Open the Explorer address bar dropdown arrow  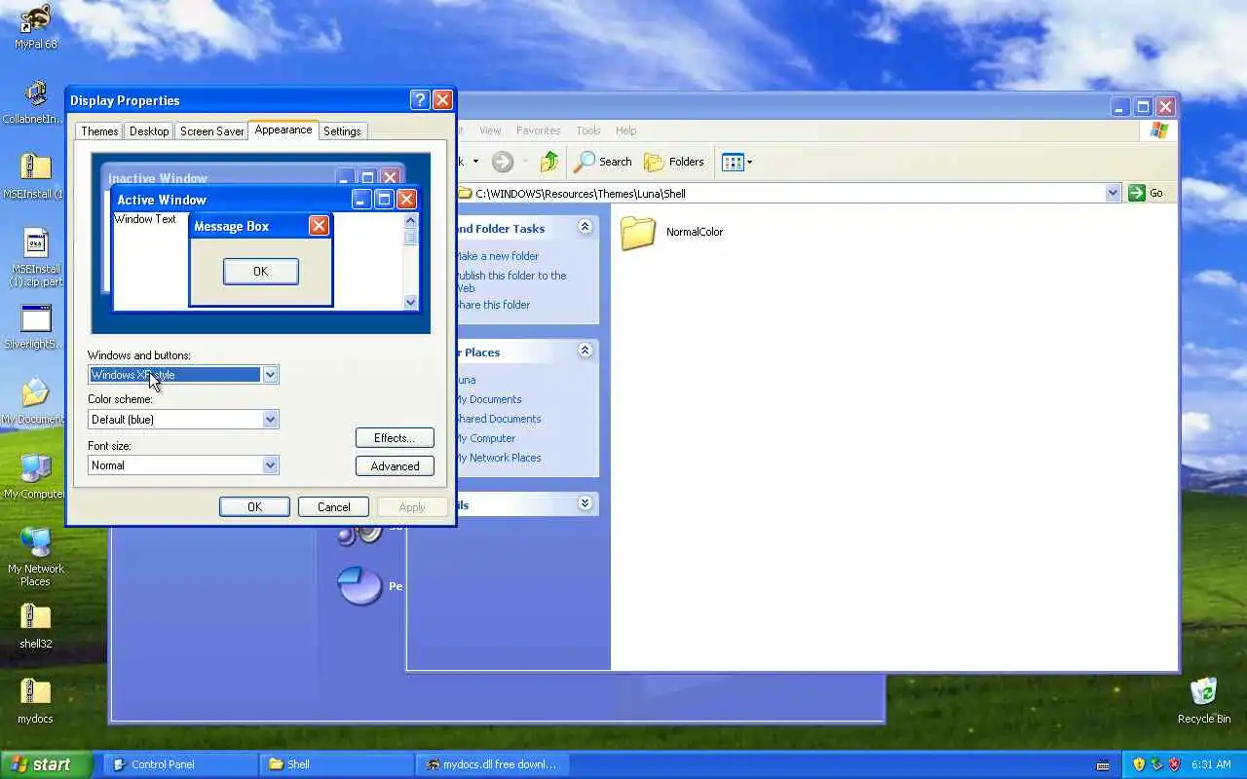(x=1113, y=193)
